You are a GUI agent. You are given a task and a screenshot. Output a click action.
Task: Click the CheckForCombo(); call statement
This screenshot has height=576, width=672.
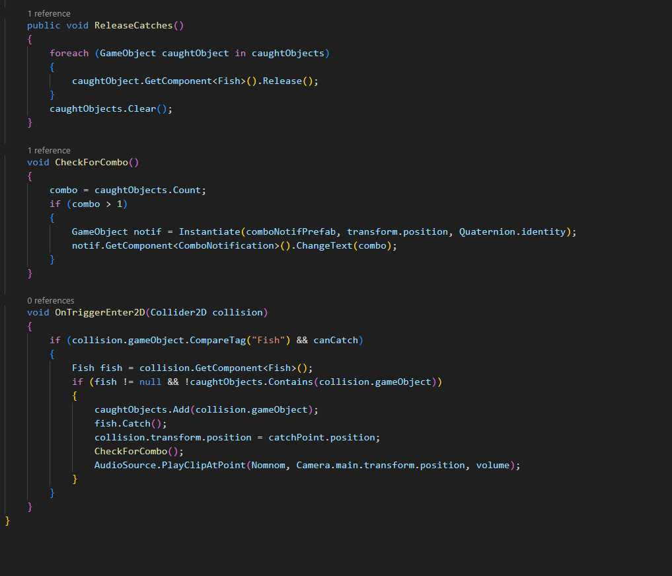139,452
